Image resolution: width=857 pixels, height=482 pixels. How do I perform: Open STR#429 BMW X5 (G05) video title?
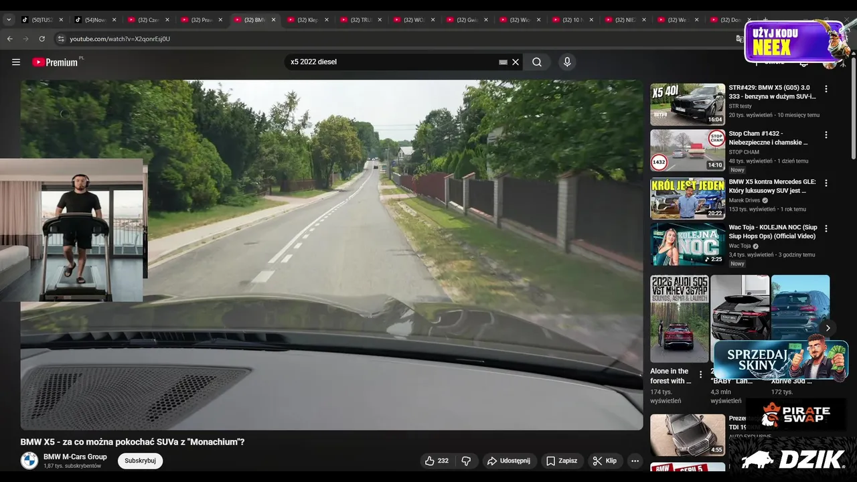(772, 92)
